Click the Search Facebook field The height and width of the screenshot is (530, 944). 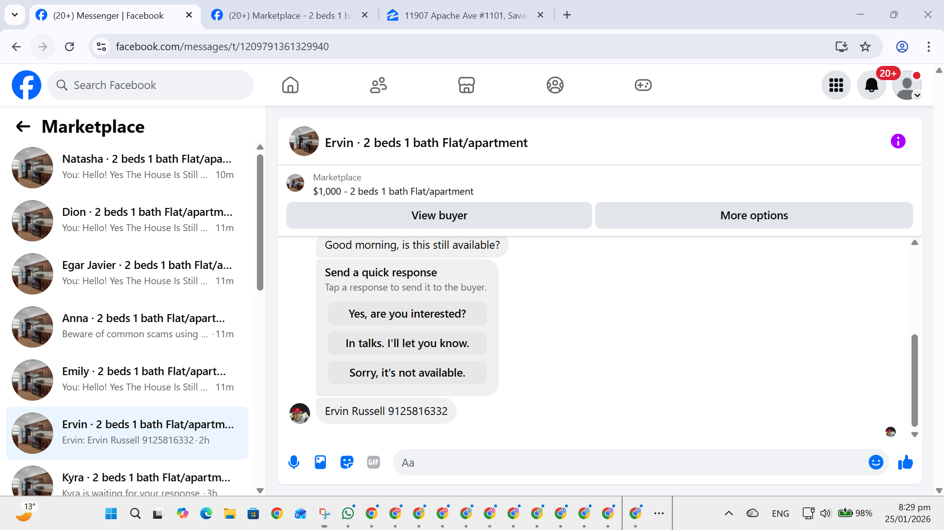151,85
